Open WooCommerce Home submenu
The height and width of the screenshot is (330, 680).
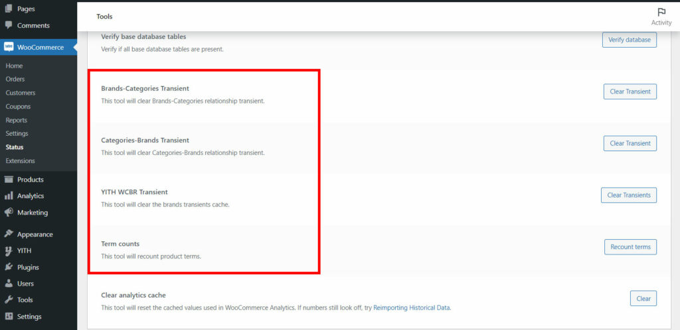tap(14, 66)
